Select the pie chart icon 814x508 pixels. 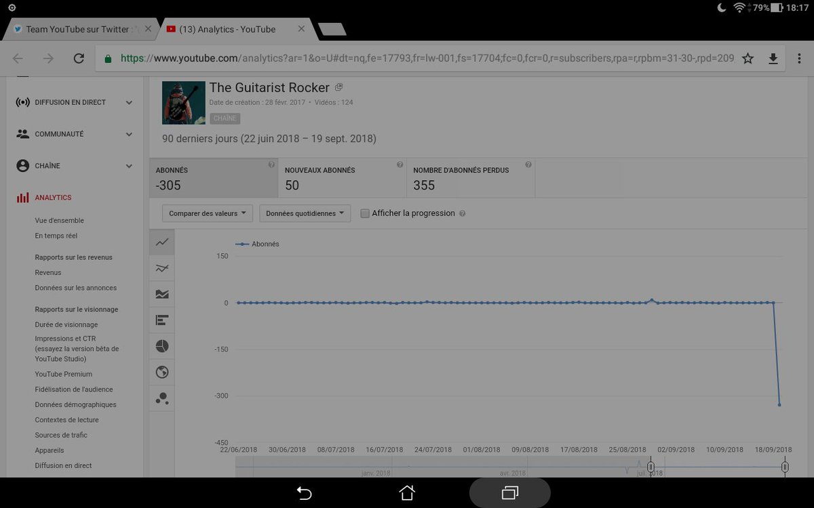tap(161, 346)
